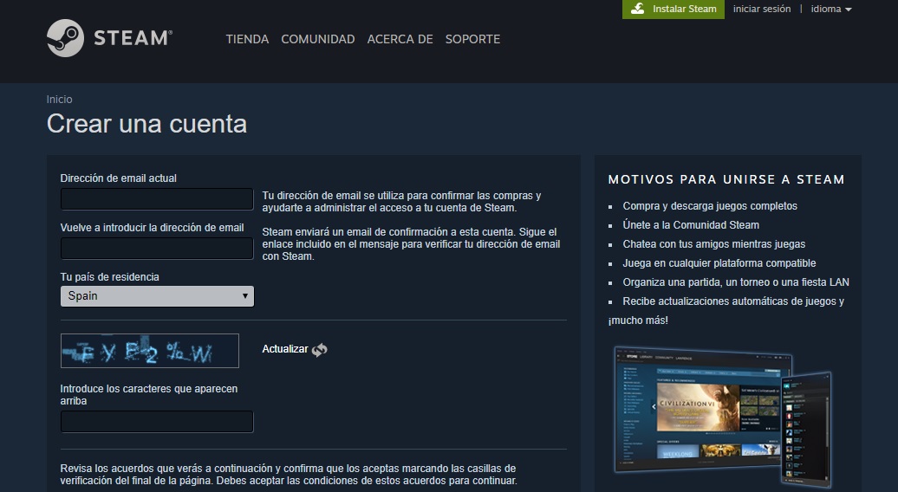Click 'Únete a la Comunidad Steam' text
Viewport: 898px width, 492px height.
(x=691, y=225)
